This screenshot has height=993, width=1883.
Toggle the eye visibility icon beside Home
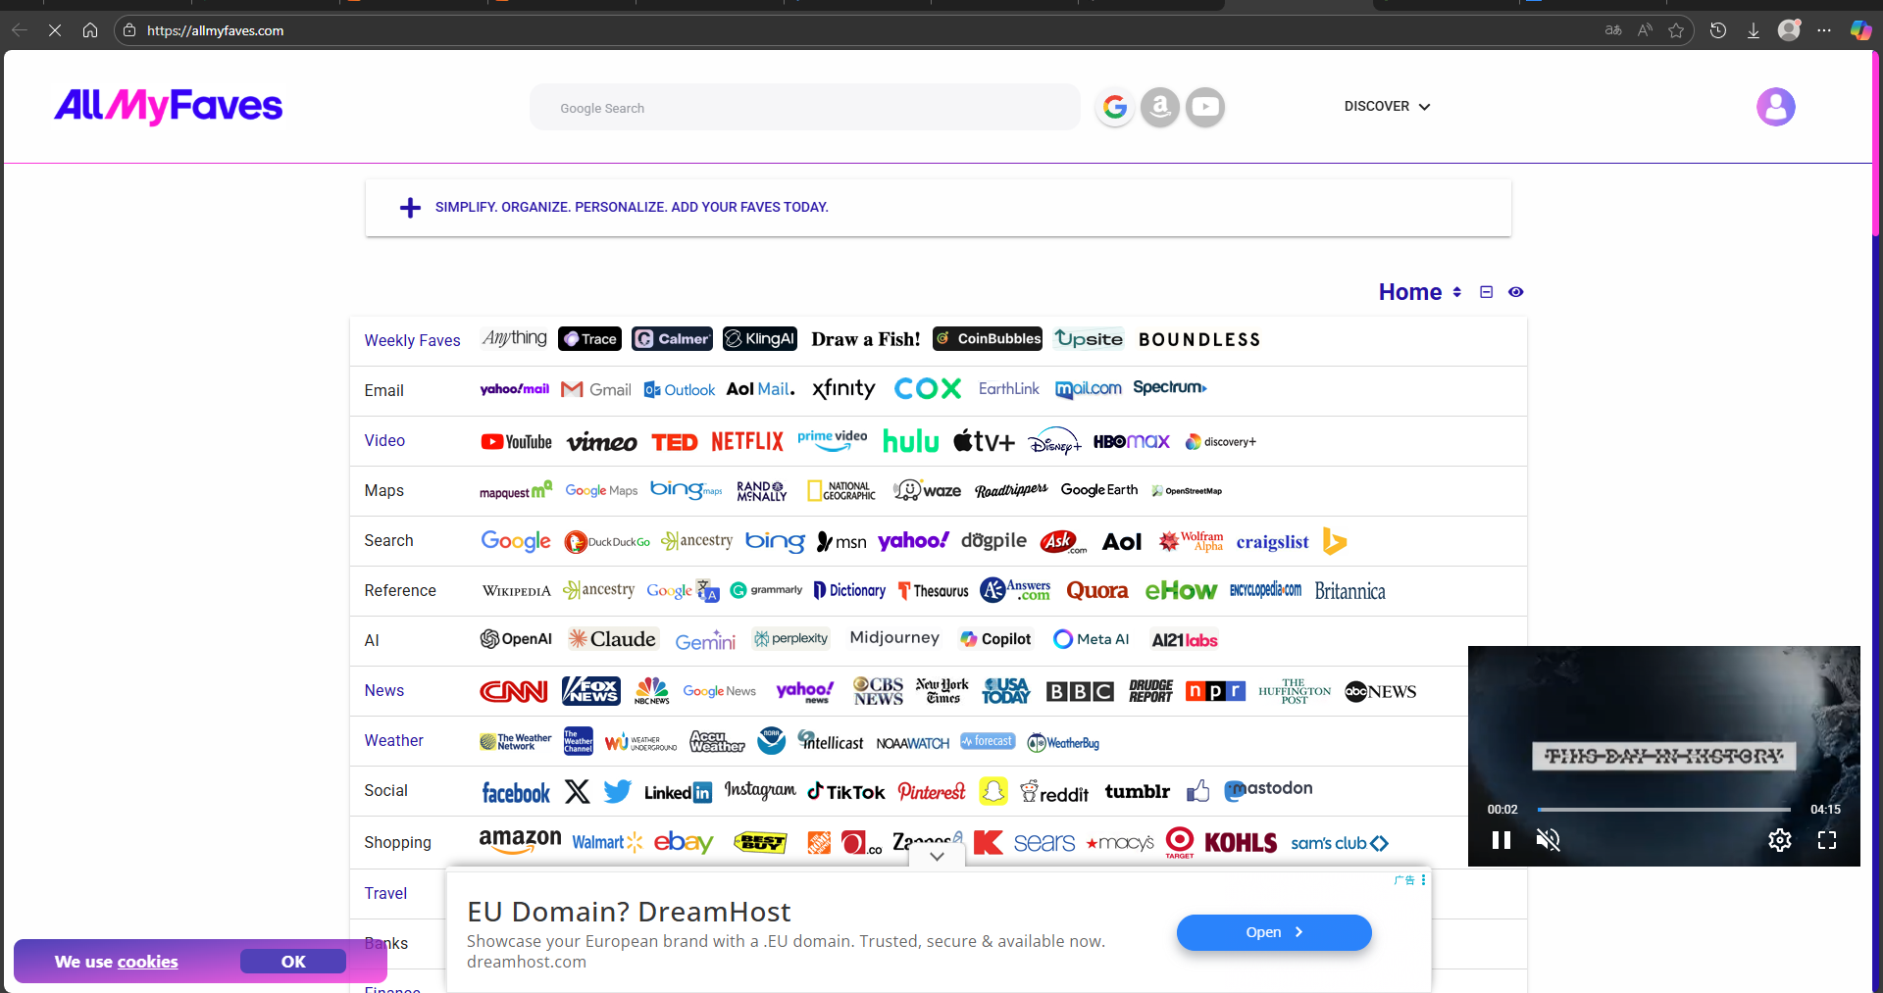(x=1515, y=292)
